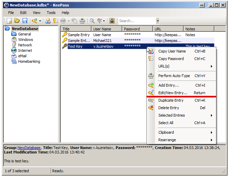Image resolution: width=229 pixels, height=177 pixels.
Task: Open the Tools menu
Action: tap(51, 13)
